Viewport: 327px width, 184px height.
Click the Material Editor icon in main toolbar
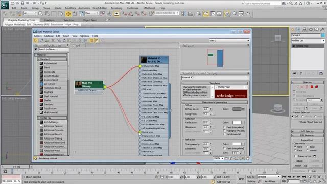(227, 14)
